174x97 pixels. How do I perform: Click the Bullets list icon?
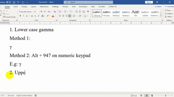pos(60,12)
